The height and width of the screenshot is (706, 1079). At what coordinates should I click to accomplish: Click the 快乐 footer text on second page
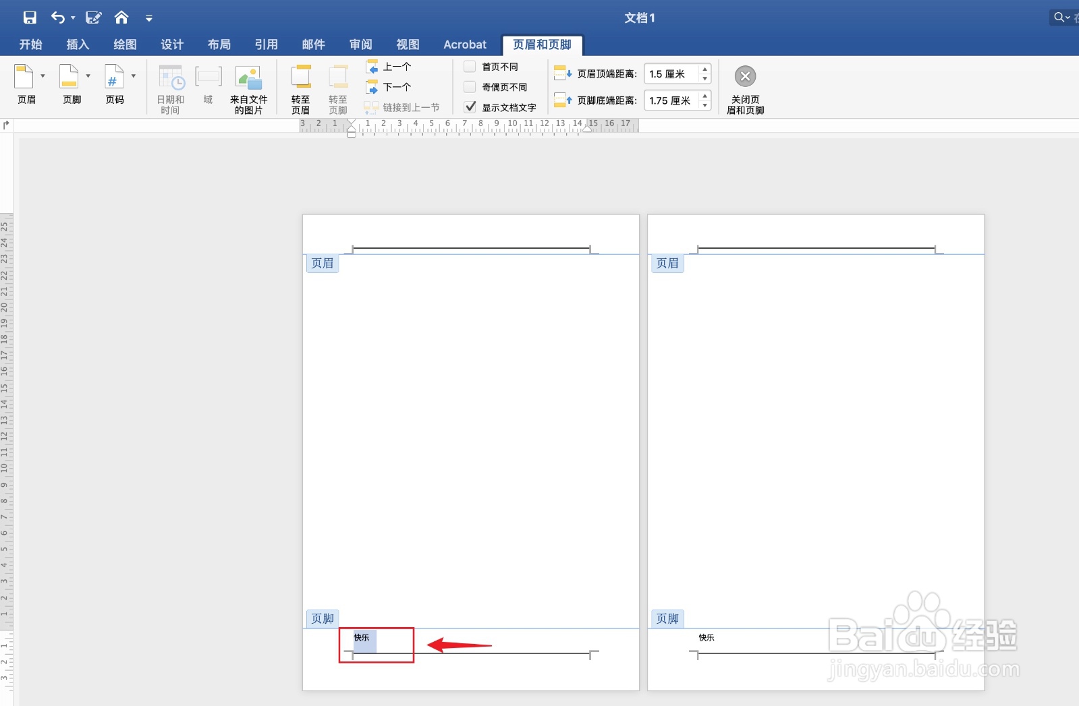(x=707, y=637)
